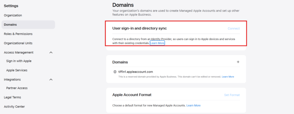The image size is (294, 114).
Task: Click the Apple Account Format heading
Action: pos(132,95)
